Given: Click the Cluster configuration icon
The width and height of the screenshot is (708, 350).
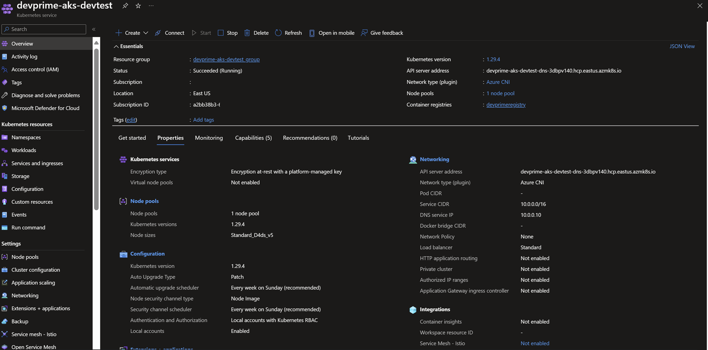Looking at the screenshot, I should [x=5, y=269].
